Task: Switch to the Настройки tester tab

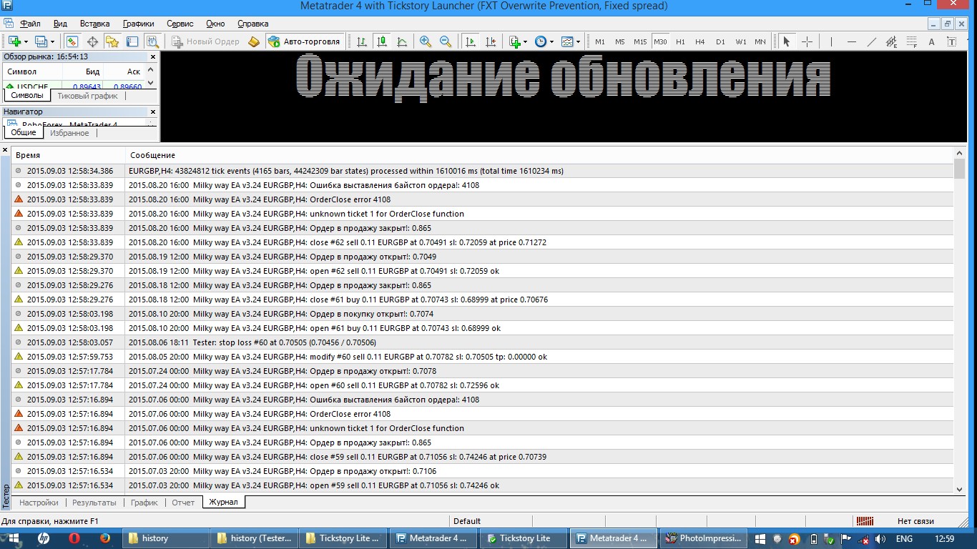Action: tap(39, 503)
